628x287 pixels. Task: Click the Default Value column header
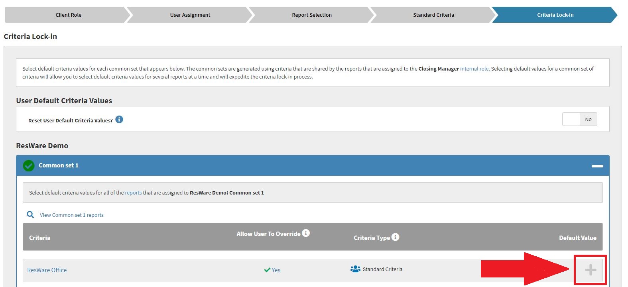(577, 238)
